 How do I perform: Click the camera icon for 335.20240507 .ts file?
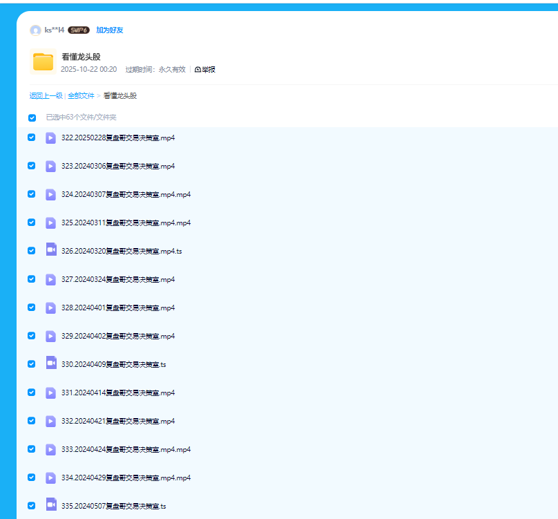pos(51,505)
